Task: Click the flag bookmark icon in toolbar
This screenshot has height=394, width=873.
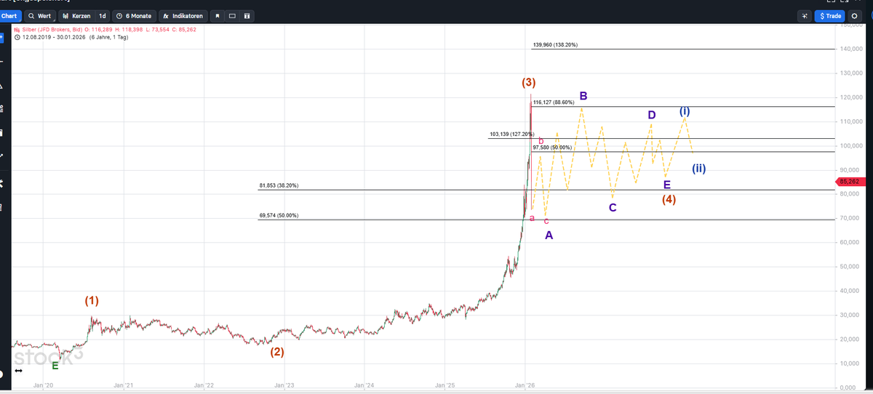Action: 217,16
